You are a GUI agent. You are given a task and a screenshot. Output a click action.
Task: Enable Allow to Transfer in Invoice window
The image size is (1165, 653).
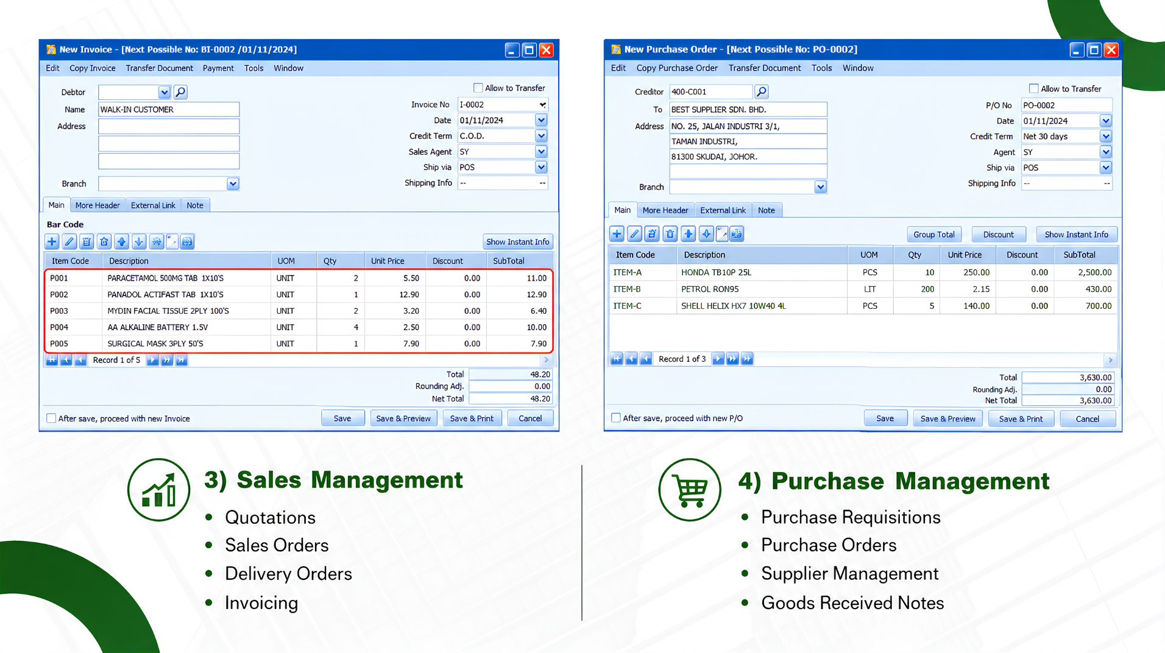pos(478,88)
